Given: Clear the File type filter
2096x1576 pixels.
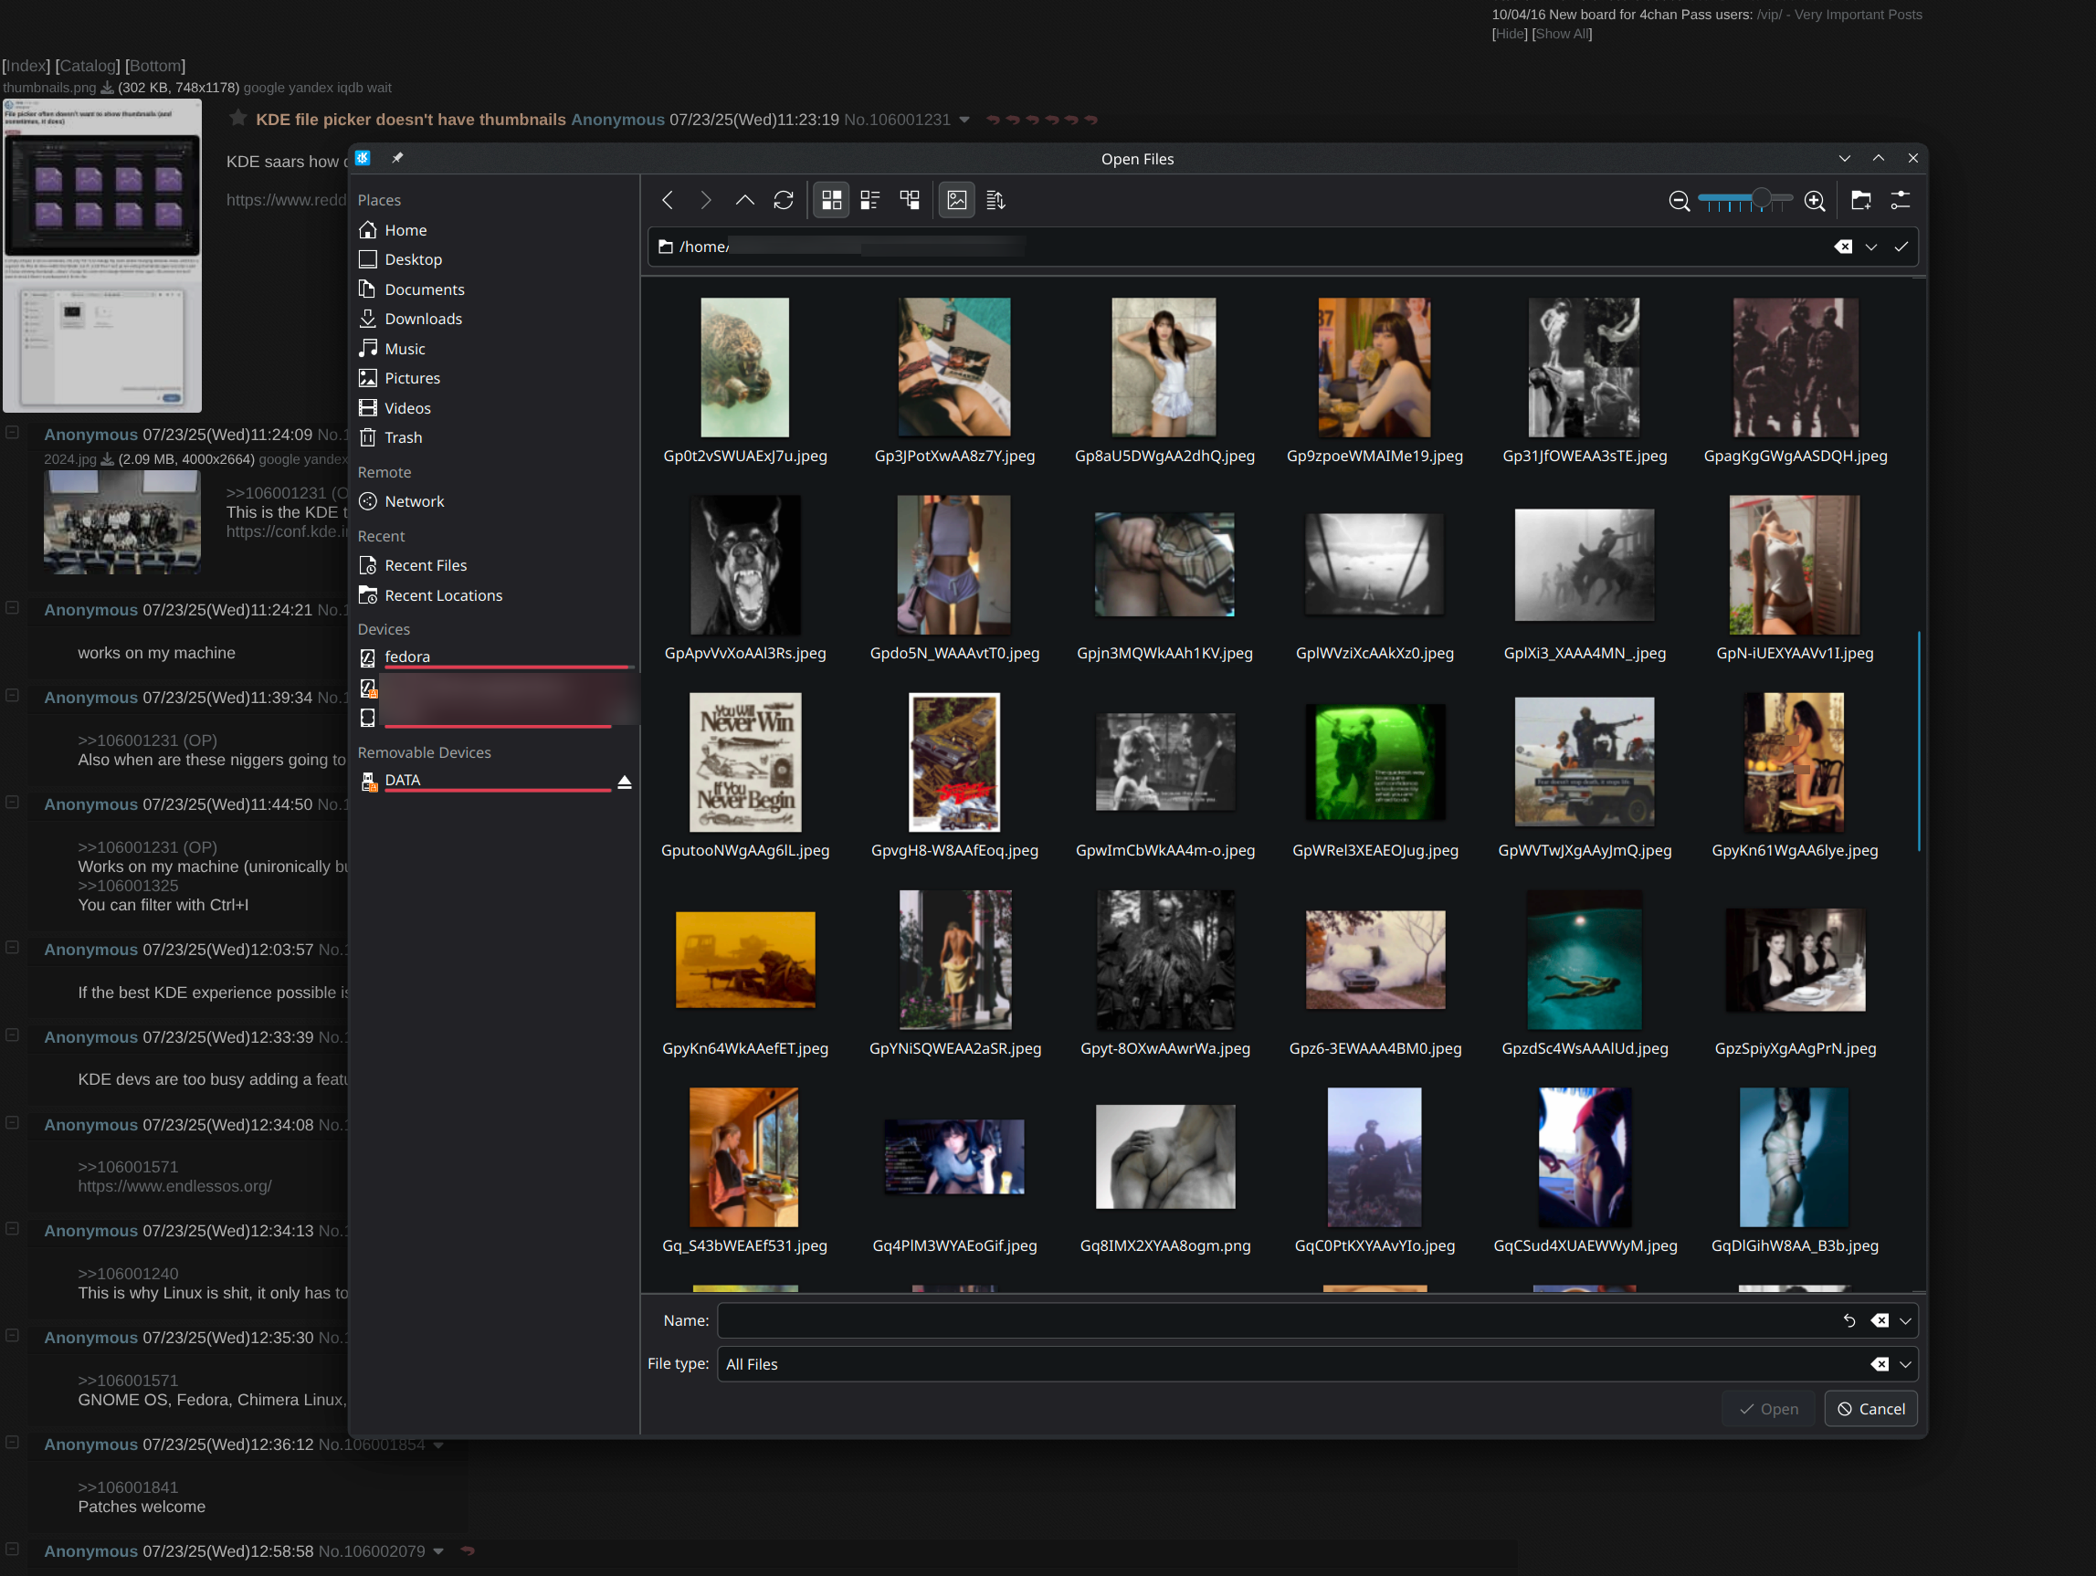Looking at the screenshot, I should [x=1880, y=1364].
